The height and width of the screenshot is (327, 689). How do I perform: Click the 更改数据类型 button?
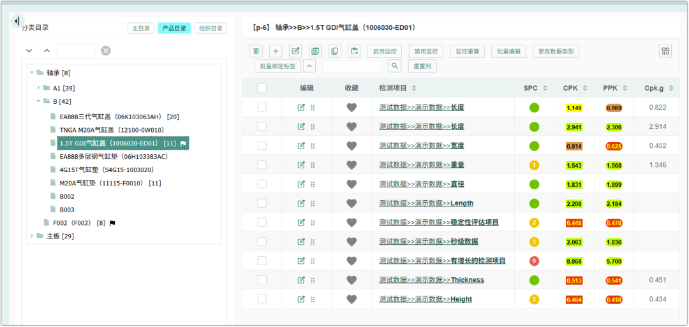(556, 52)
